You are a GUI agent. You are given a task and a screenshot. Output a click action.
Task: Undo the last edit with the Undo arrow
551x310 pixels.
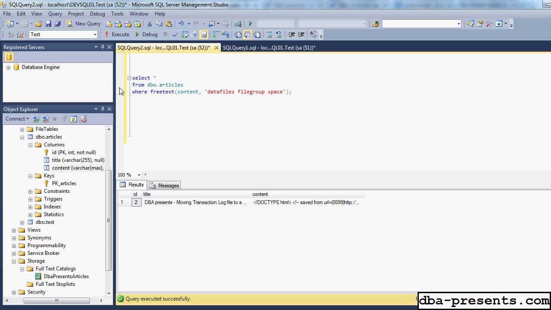click(181, 24)
